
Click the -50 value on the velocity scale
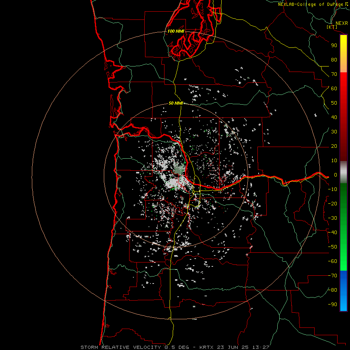tap(332, 247)
